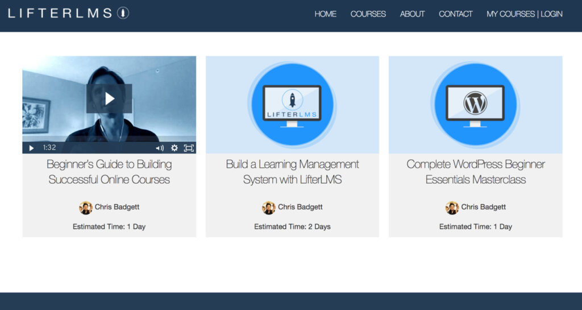Image resolution: width=582 pixels, height=310 pixels.
Task: Click the WordPress logo course image
Action: (x=475, y=105)
